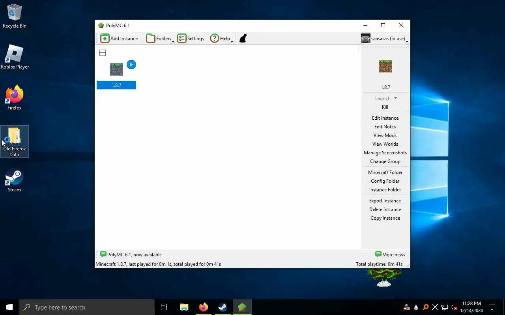The image size is (505, 315).
Task: Click Copy Instance
Action: tap(385, 218)
